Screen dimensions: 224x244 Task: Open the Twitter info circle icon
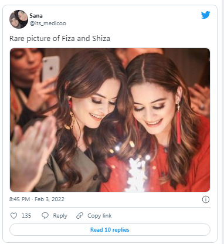(x=206, y=199)
